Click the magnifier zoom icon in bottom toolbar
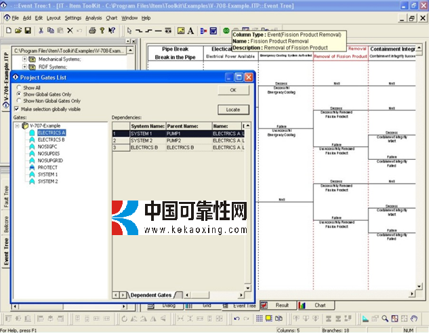431x334 pixels. [385, 319]
